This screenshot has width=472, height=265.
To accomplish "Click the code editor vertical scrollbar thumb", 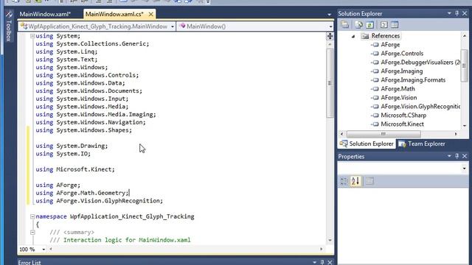I will point(330,83).
